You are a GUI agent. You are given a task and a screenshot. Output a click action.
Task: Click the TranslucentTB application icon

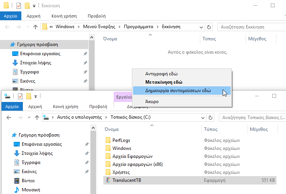tap(108, 180)
